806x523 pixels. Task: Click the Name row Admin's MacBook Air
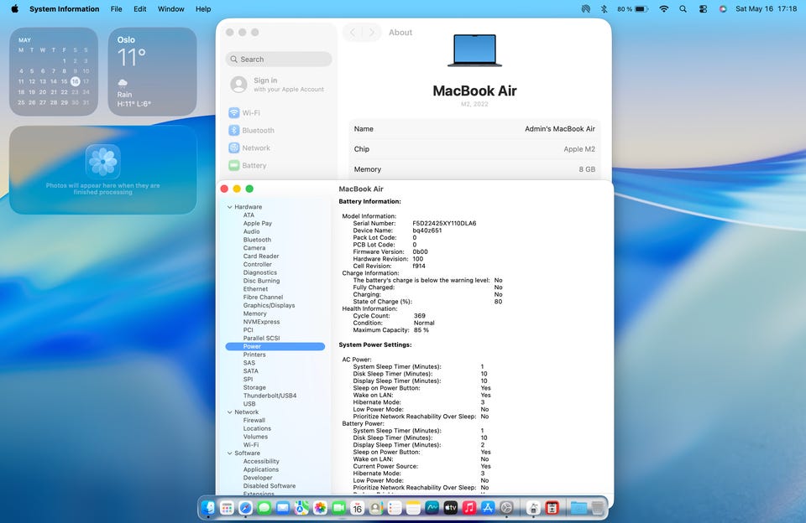tap(474, 129)
